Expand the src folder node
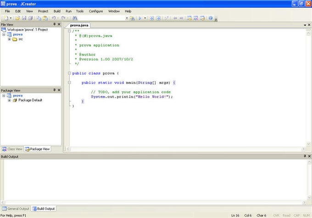The height and width of the screenshot is (218, 312). [9, 39]
